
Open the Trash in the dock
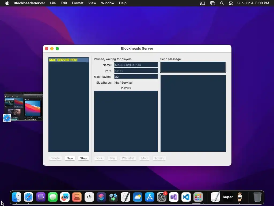click(257, 197)
